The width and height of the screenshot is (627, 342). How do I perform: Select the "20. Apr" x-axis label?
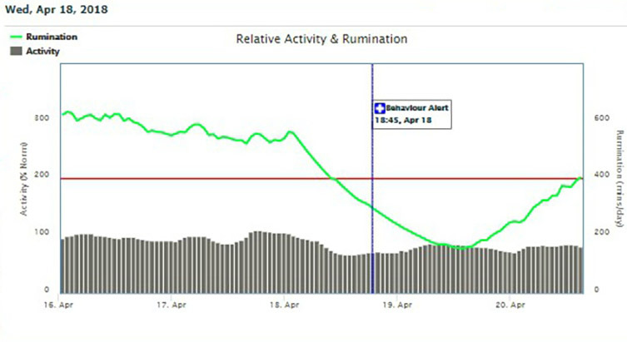pyautogui.click(x=510, y=305)
